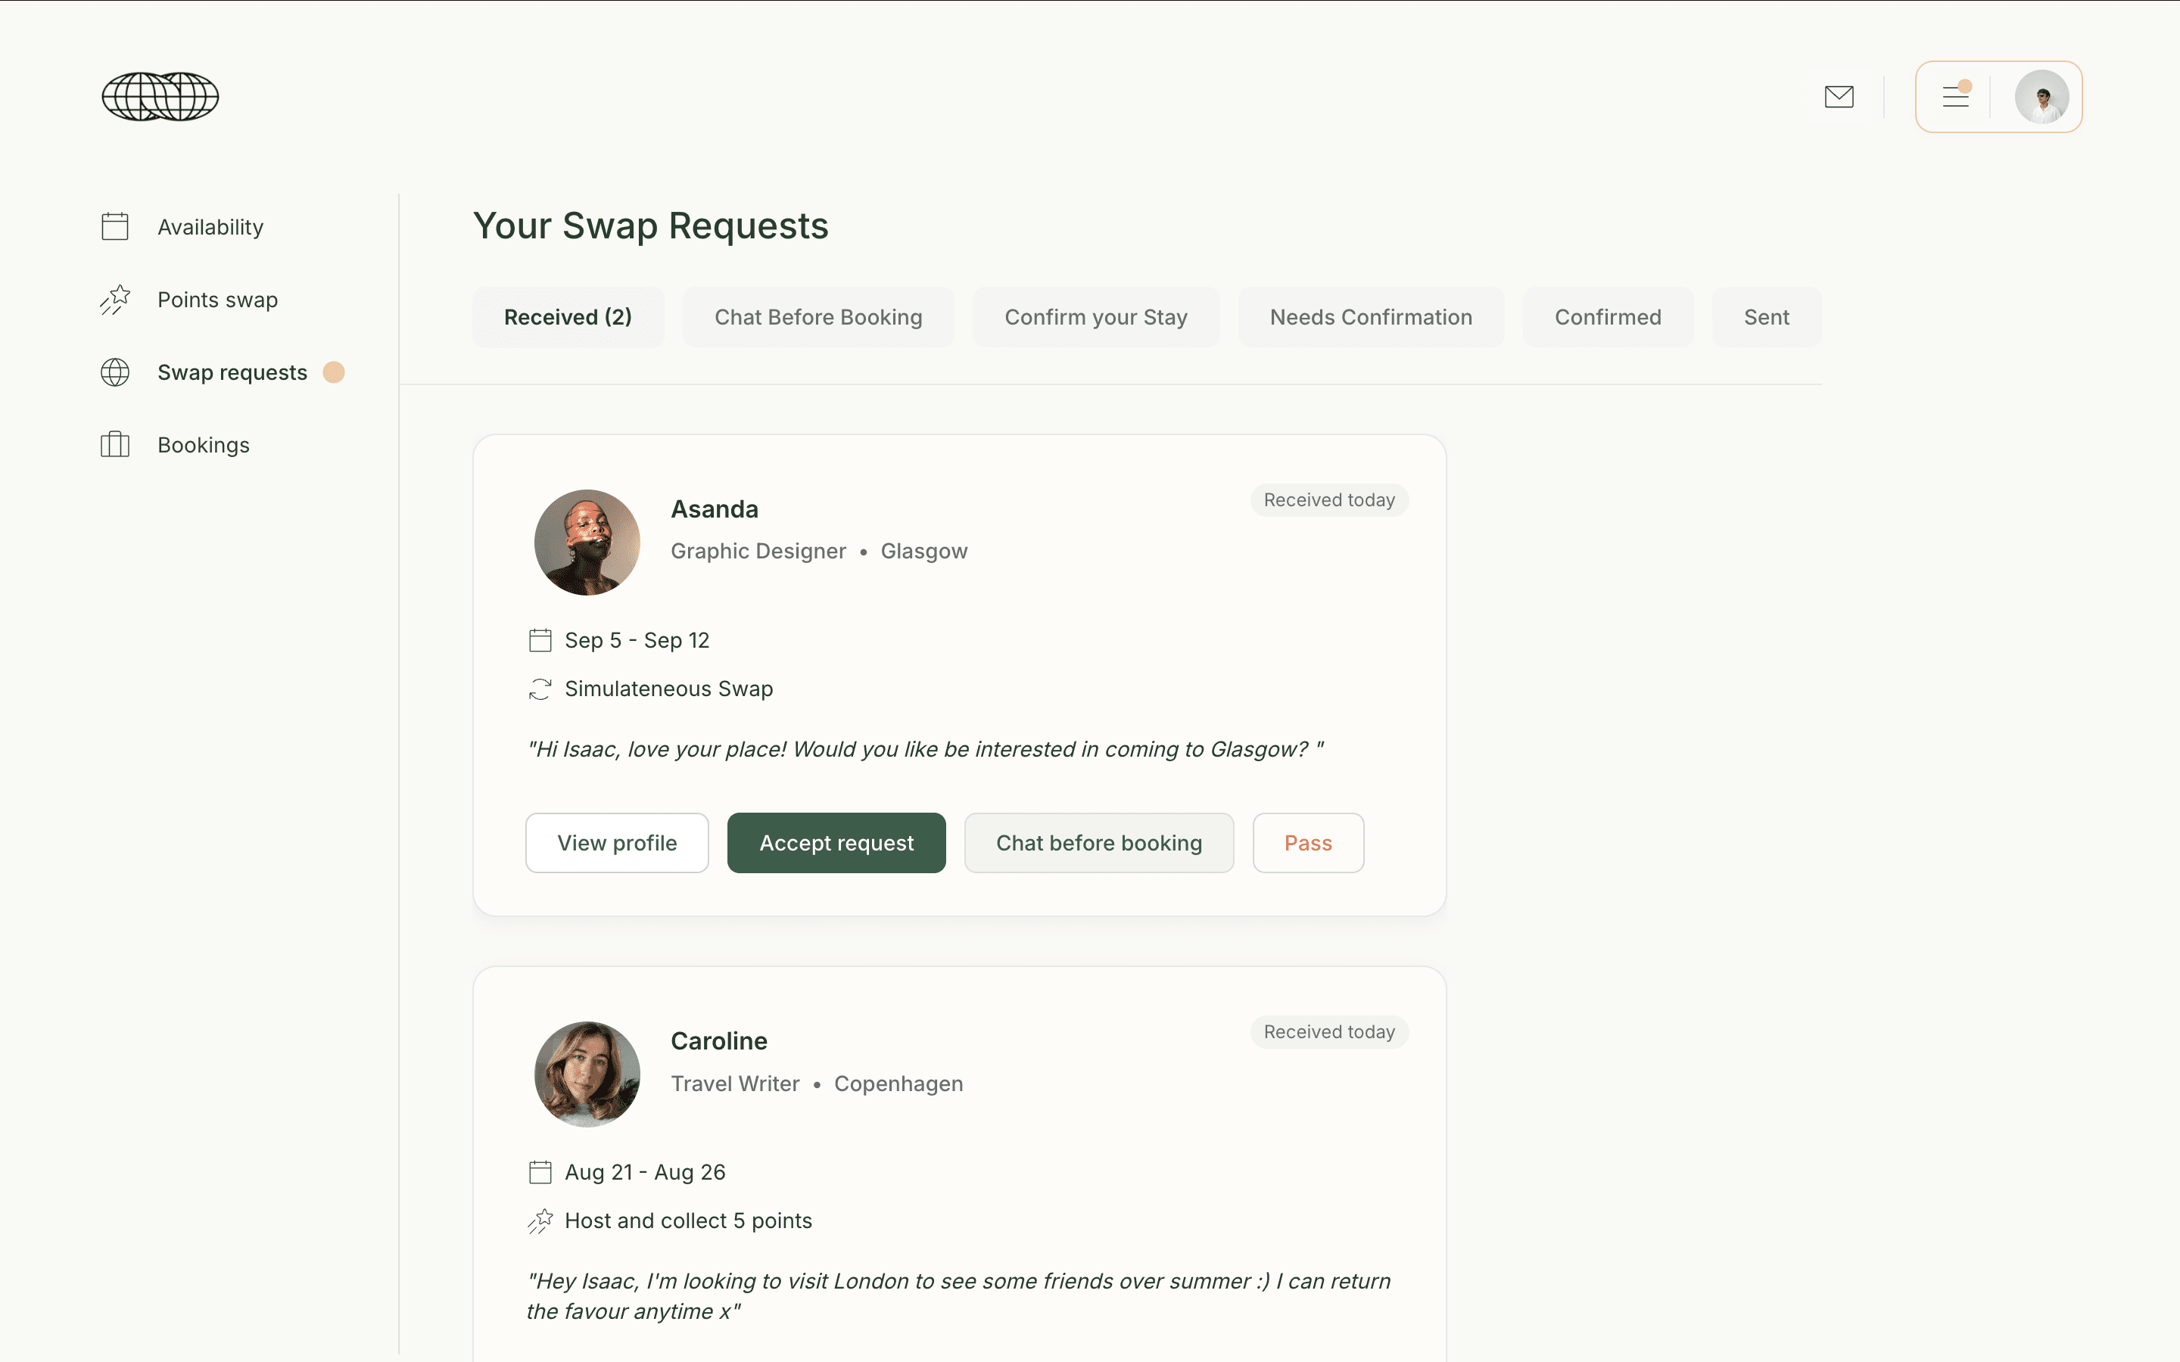The image size is (2180, 1362).
Task: Click Caroline's profile photo
Action: [x=587, y=1074]
